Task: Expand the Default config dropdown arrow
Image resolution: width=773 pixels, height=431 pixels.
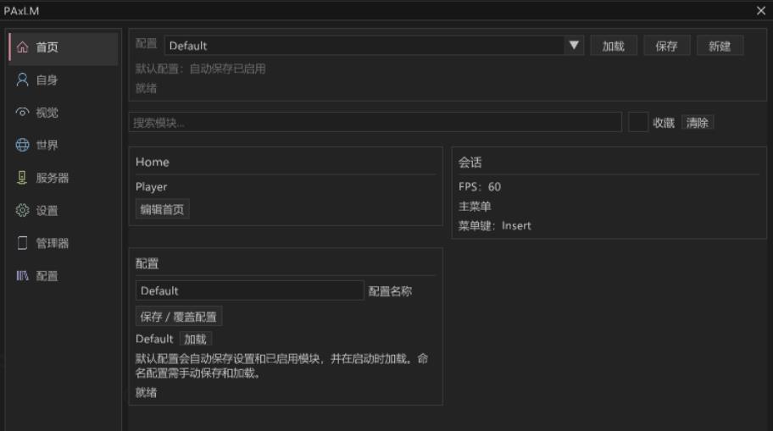Action: coord(574,46)
